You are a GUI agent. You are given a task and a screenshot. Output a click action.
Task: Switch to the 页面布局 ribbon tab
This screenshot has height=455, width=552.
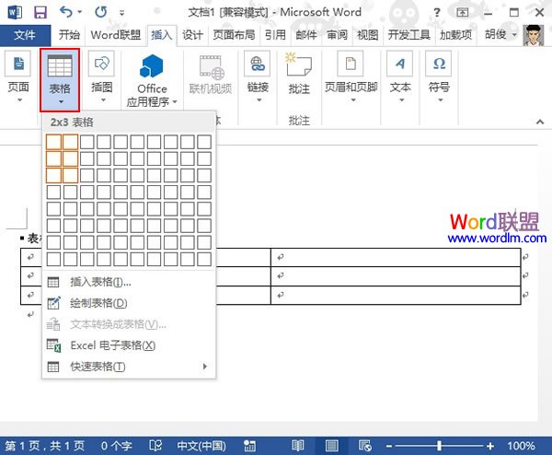pos(235,35)
